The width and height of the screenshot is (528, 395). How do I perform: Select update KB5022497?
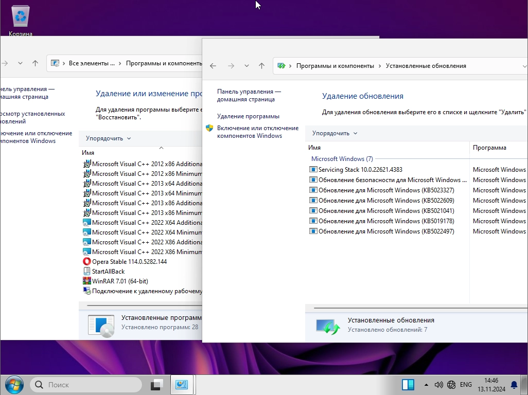(388, 231)
